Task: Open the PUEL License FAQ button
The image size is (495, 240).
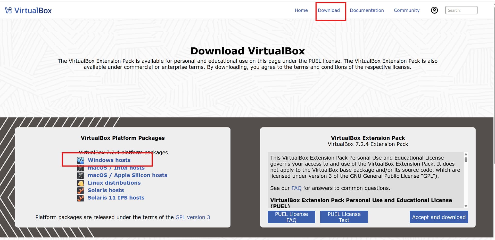Action: (x=291, y=217)
